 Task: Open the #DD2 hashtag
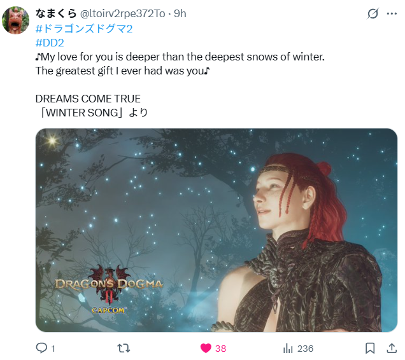point(50,43)
